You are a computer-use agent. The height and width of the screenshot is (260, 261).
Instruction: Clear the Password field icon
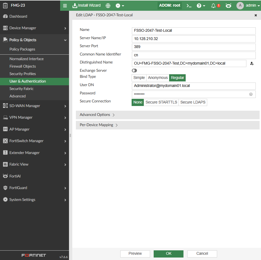coord(251,94)
